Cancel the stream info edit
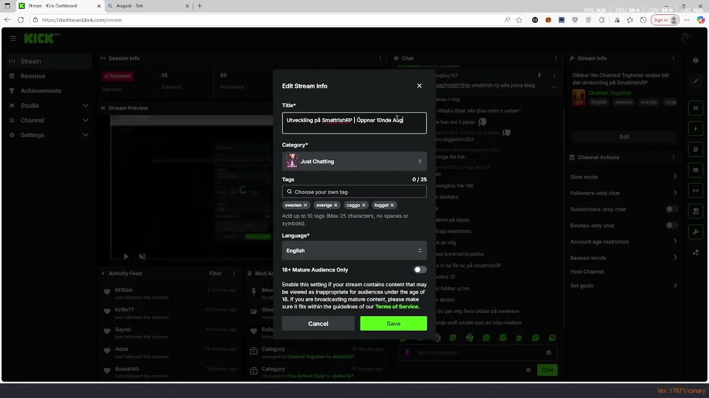The height and width of the screenshot is (398, 709). [x=318, y=323]
